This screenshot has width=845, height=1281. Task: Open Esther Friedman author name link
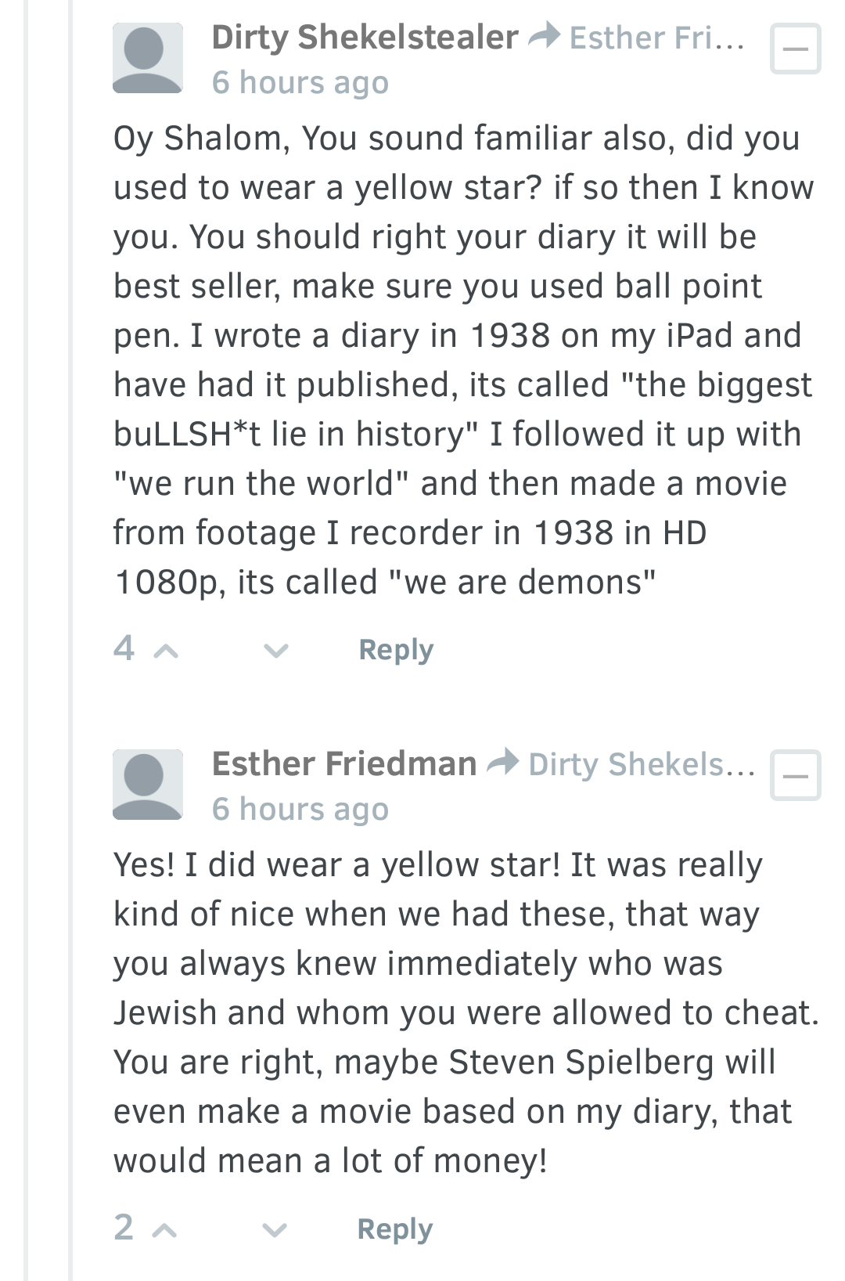(344, 763)
